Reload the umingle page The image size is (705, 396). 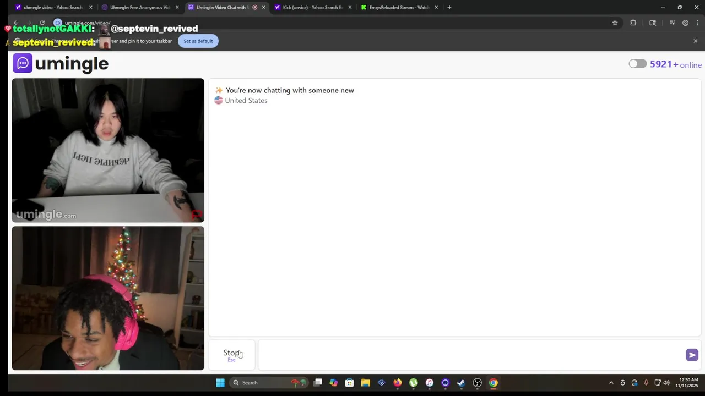[x=42, y=23]
